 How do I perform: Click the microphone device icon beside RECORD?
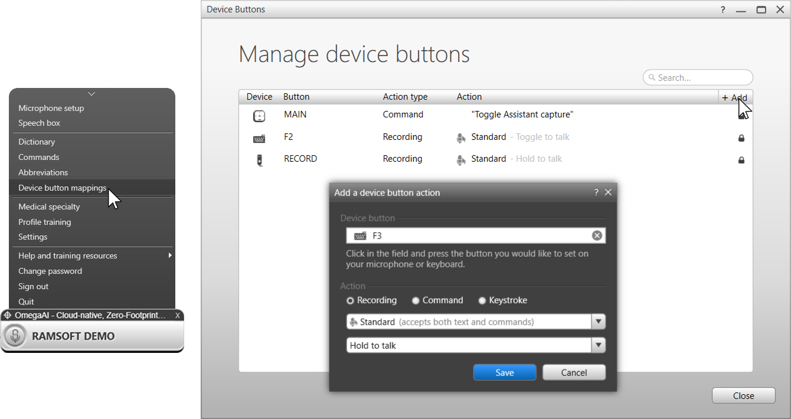260,160
